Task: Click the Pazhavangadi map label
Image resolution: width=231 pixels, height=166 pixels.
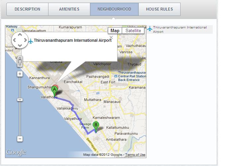Action: pos(98,77)
